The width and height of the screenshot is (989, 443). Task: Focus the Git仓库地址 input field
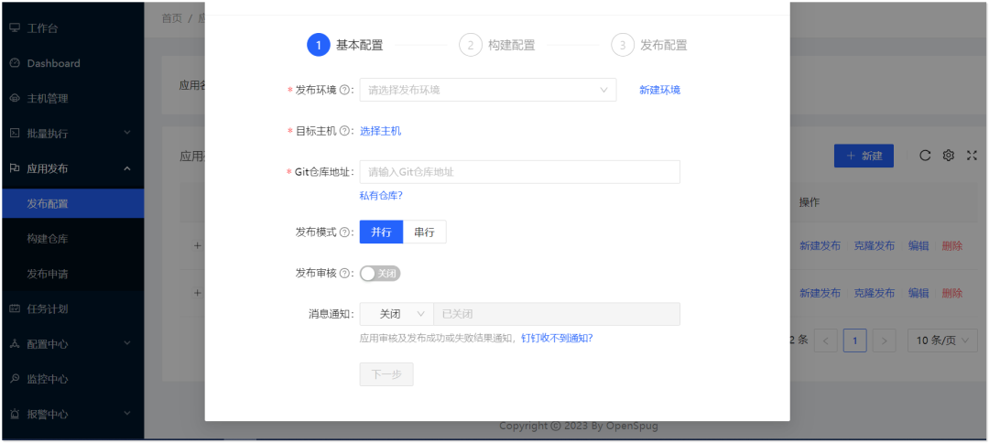520,172
